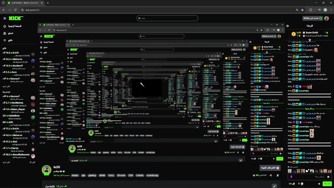The height and width of the screenshot is (188, 334).
Task: Open the Kick shop storefront icon
Action: 302,184
